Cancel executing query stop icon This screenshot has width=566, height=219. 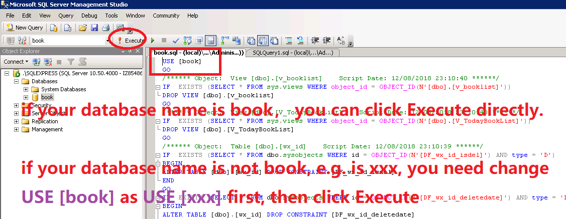pos(164,41)
